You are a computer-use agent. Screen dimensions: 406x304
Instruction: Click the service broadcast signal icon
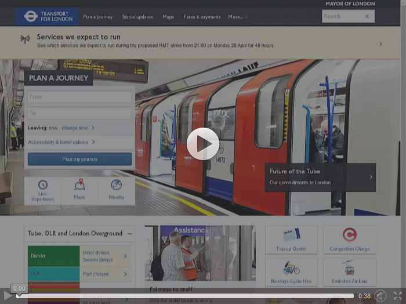coord(25,39)
